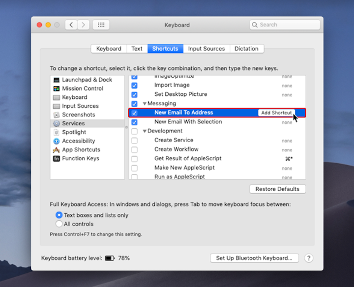Uncheck the Import Image service
This screenshot has width=354, height=287.
(134, 86)
